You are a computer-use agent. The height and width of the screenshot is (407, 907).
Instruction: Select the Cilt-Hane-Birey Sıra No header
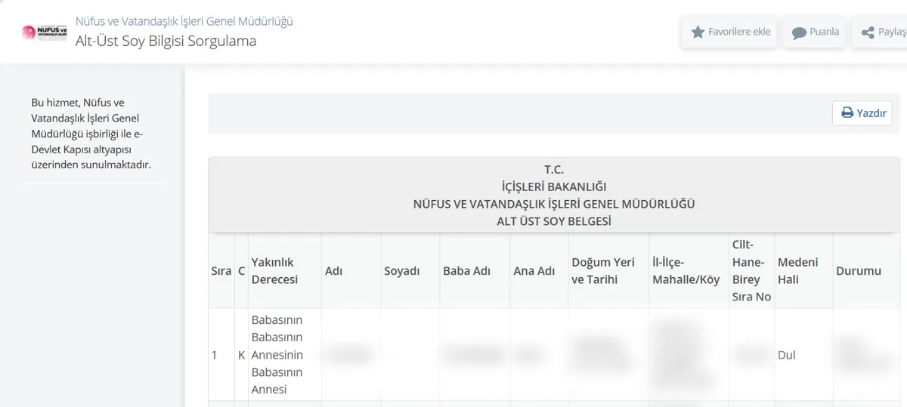click(752, 270)
